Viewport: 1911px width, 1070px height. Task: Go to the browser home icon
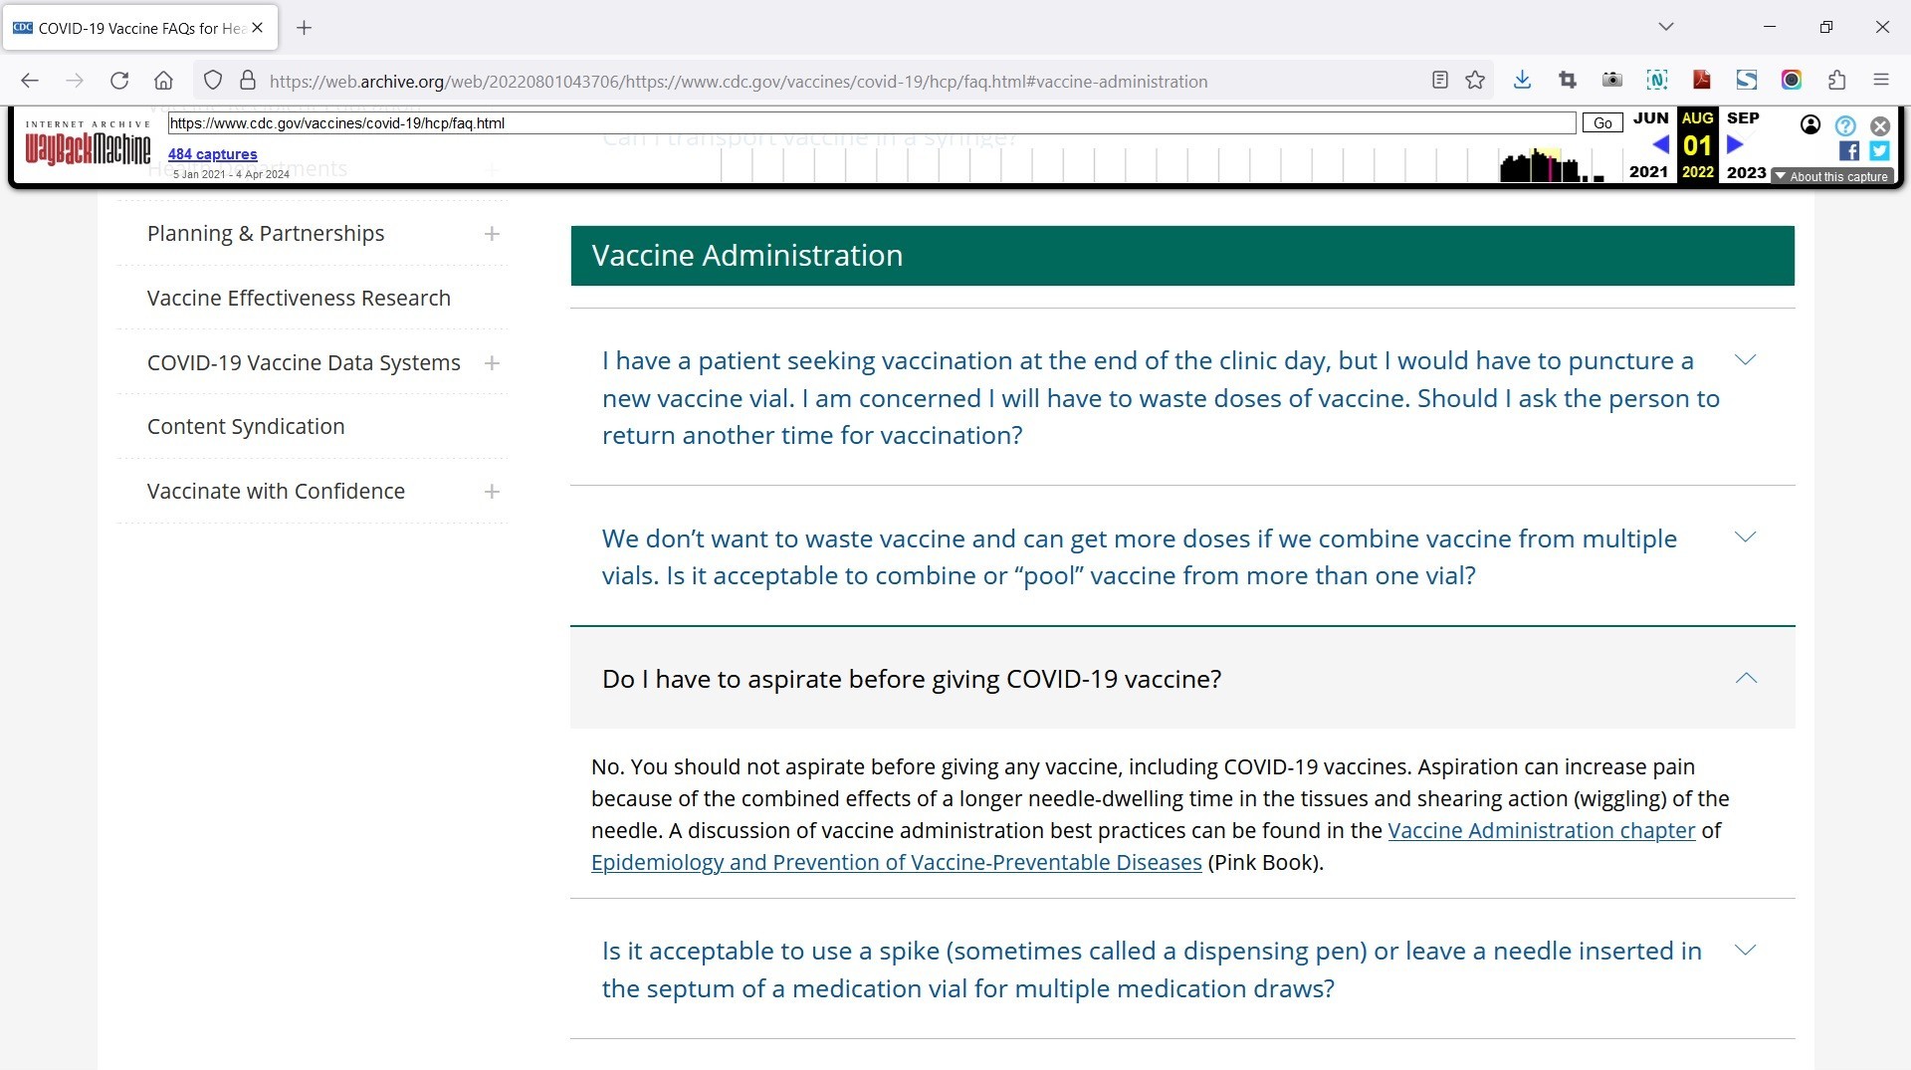tap(164, 81)
